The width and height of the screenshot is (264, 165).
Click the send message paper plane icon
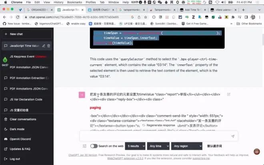click(233, 136)
